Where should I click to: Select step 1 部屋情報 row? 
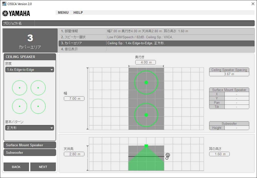pos(156,31)
